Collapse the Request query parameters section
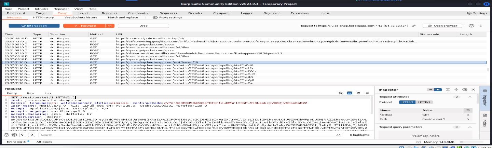Image resolution: width=492 pixels, height=148 pixels. coord(470,127)
